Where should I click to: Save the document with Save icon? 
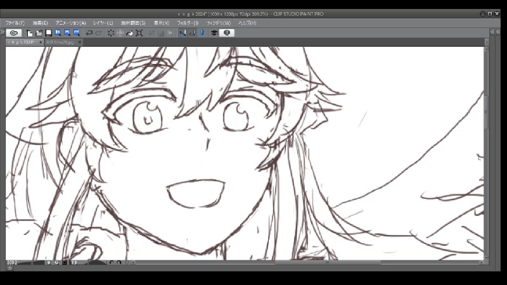coord(48,33)
